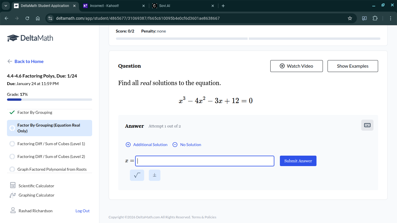Go Back to Home link
Image resolution: width=397 pixels, height=223 pixels.
coord(25,61)
